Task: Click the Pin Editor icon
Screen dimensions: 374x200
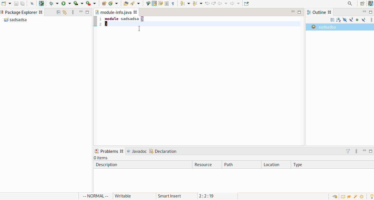Action: click(247, 3)
